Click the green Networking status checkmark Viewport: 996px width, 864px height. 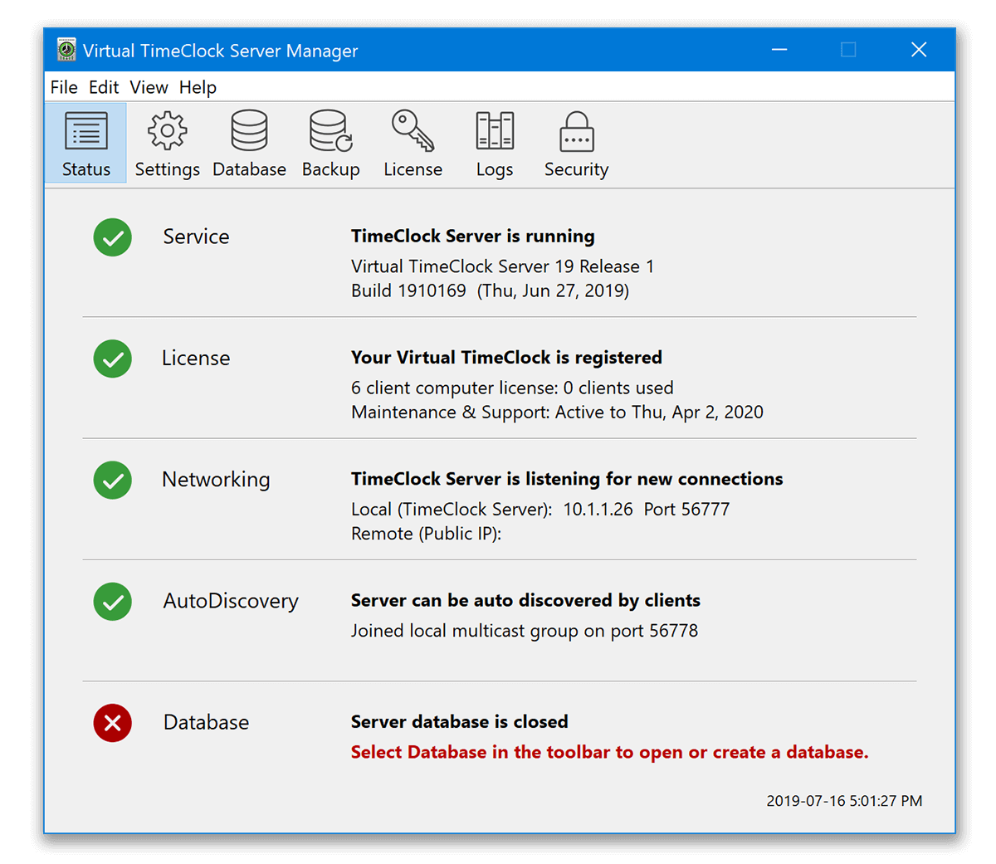pyautogui.click(x=112, y=481)
